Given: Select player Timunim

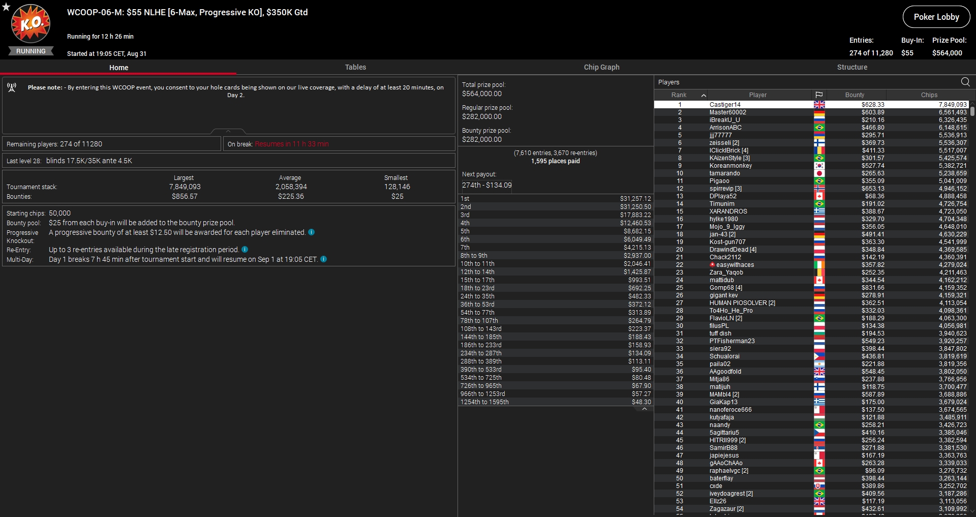Looking at the screenshot, I should pyautogui.click(x=811, y=204).
